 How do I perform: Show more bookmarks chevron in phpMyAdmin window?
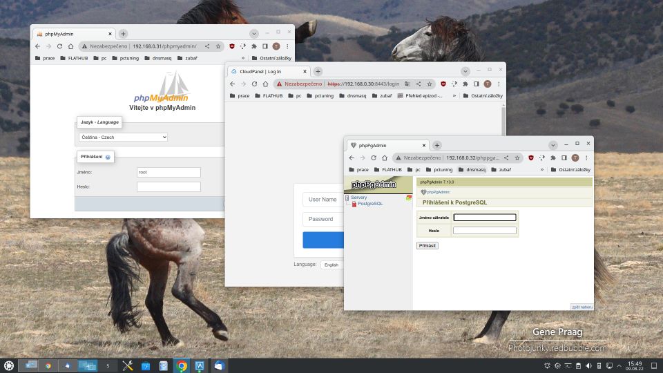[x=242, y=58]
